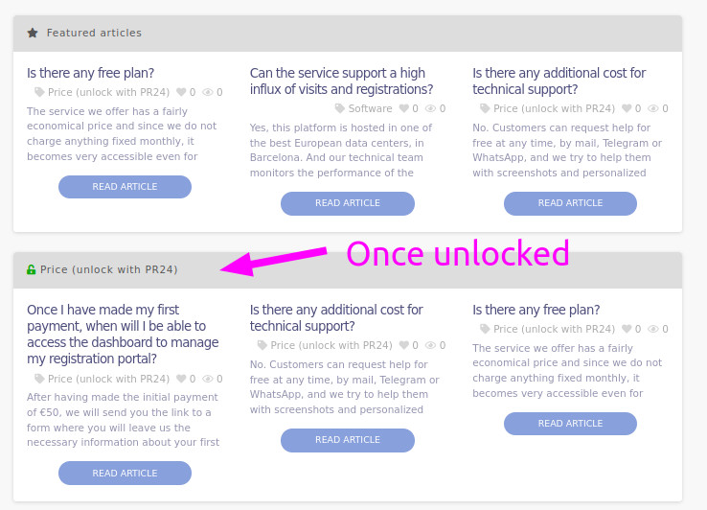
Task: Open the 'Price (unlock with PR24)' section header
Action: point(108,269)
